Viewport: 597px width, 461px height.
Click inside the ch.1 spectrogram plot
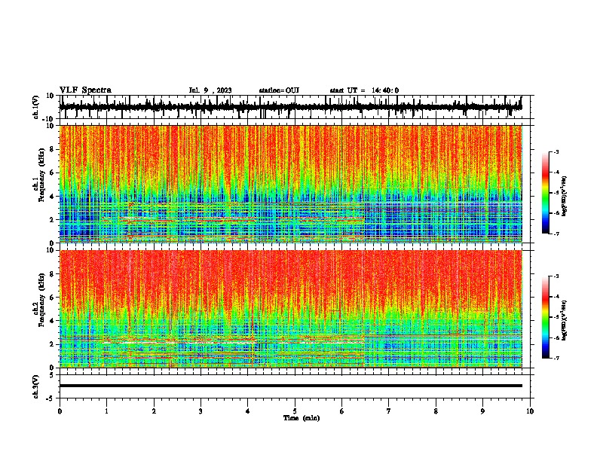pos(290,184)
